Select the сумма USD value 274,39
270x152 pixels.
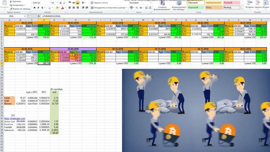(x=89, y=63)
